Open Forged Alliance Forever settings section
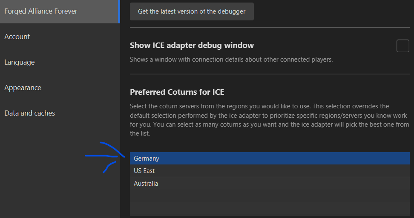The height and width of the screenshot is (218, 414). click(x=60, y=11)
